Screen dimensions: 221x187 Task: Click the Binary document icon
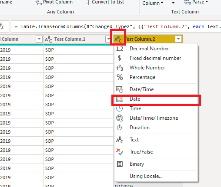pyautogui.click(x=120, y=164)
